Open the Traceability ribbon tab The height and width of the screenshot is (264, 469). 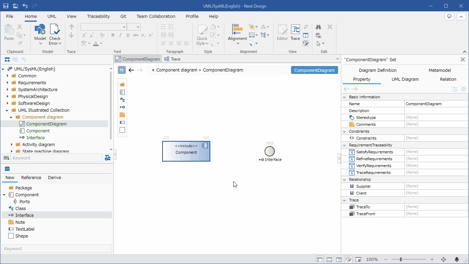point(98,16)
